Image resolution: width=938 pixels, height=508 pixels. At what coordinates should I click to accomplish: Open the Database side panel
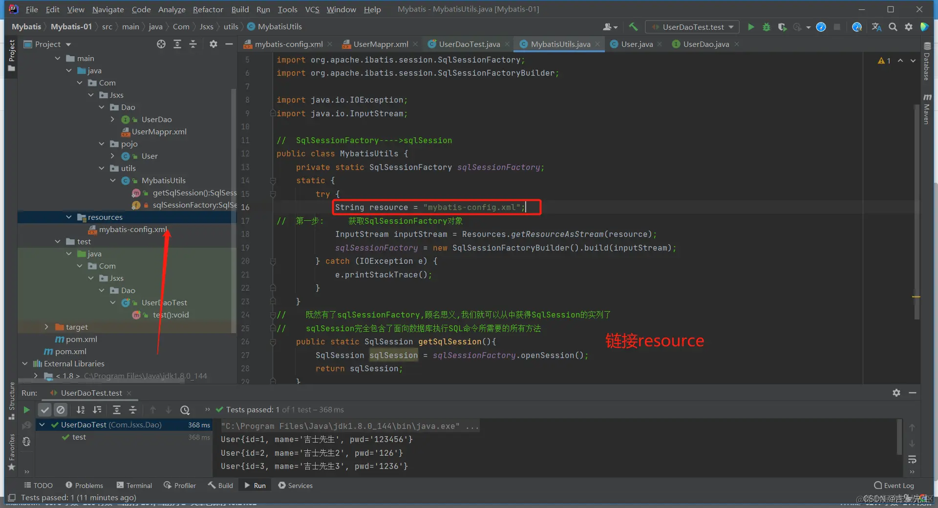pyautogui.click(x=927, y=61)
